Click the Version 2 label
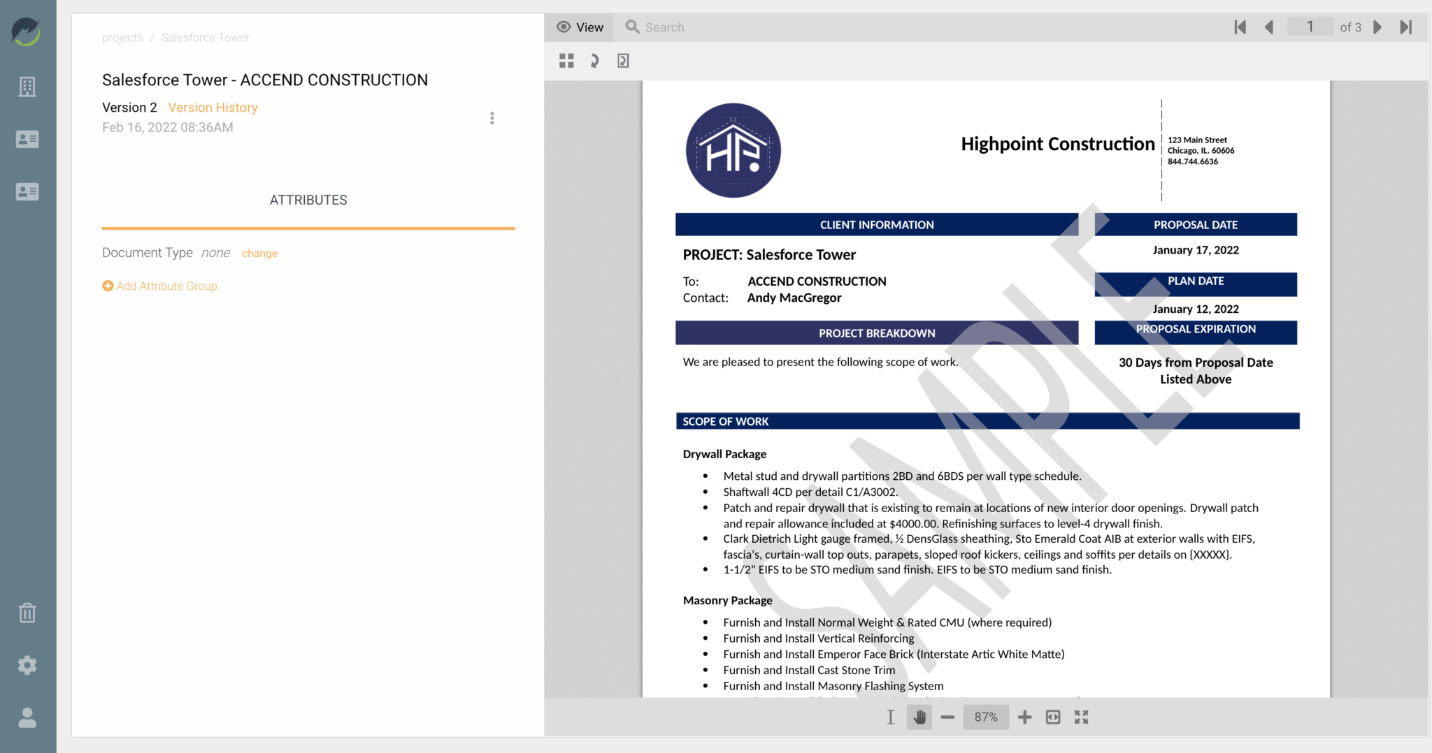Viewport: 1432px width, 753px height. point(129,108)
